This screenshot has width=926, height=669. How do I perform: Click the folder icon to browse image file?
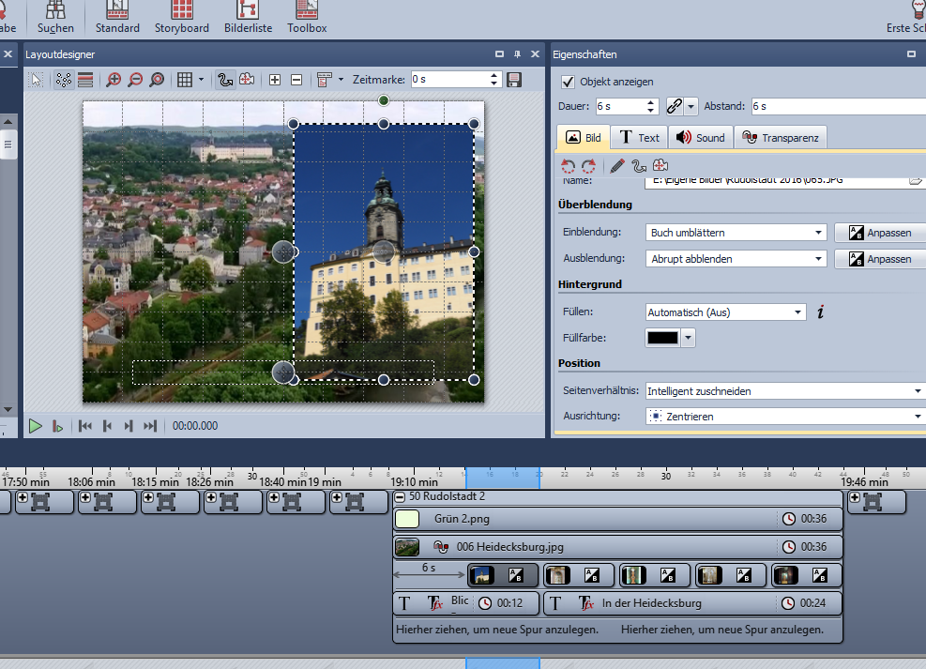(x=916, y=180)
